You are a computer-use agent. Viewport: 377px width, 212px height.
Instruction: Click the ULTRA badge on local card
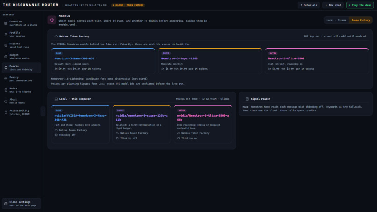point(182,110)
